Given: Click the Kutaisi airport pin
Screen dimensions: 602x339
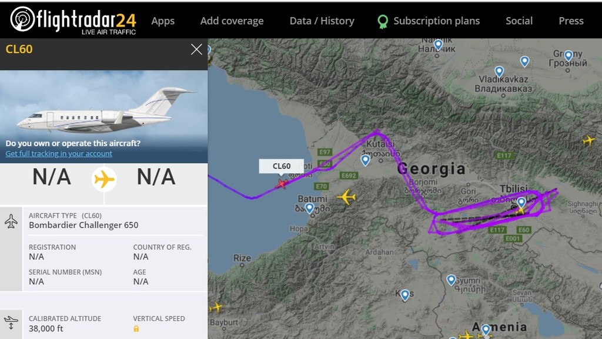Looking at the screenshot, I should click(366, 159).
